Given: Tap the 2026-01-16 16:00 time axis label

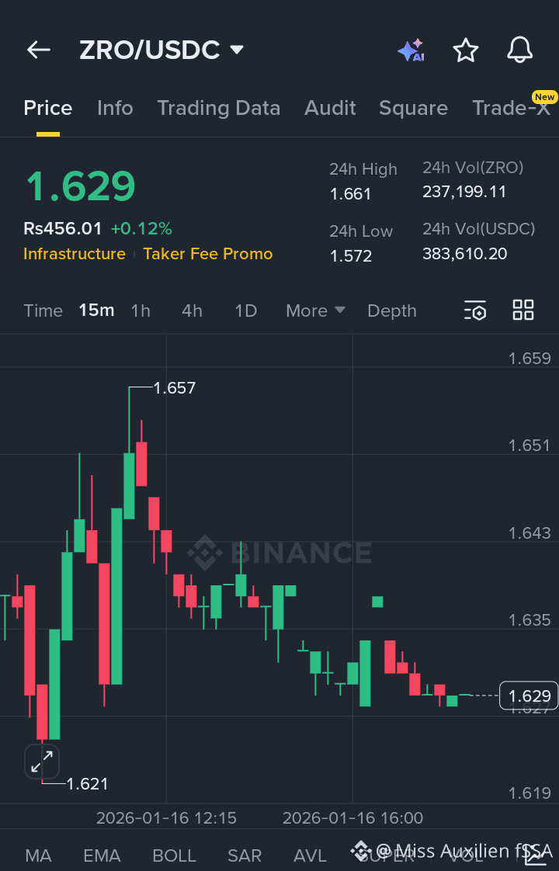Looking at the screenshot, I should 352,817.
